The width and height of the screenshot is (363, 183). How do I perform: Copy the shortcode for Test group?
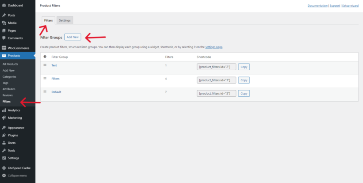click(244, 67)
